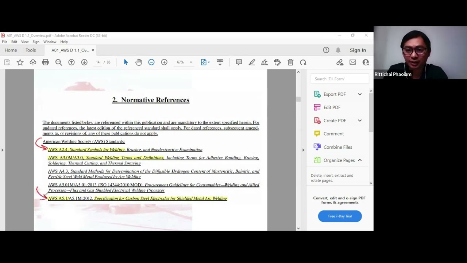Open the File menu

point(5,42)
